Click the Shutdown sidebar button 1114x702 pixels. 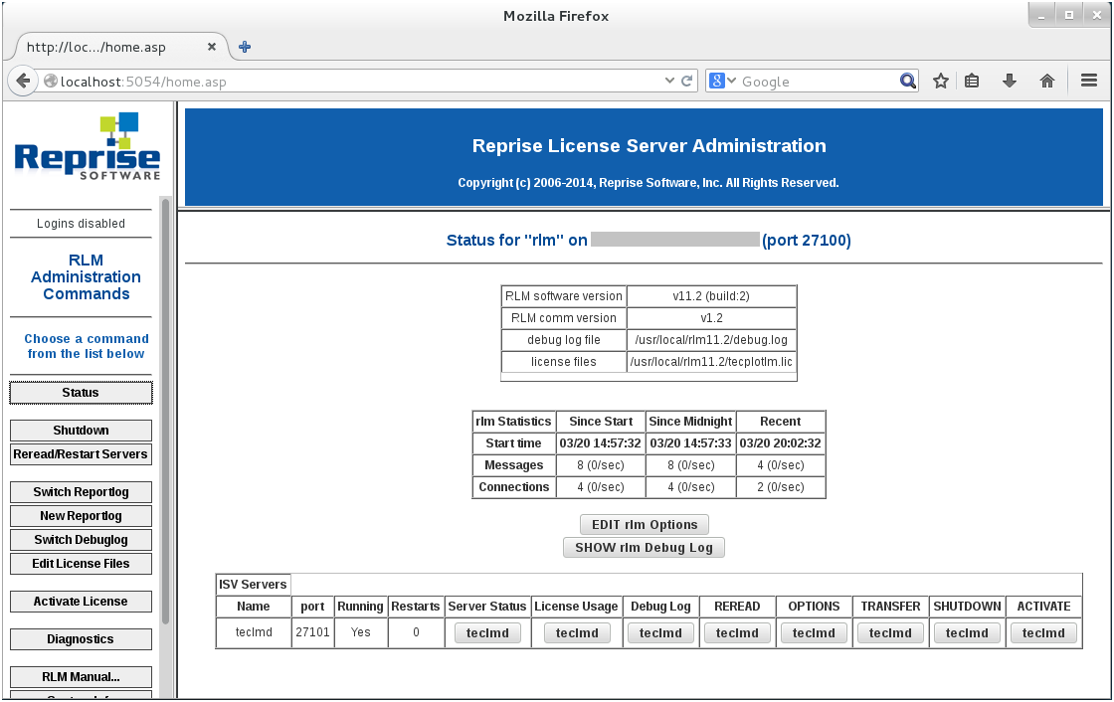point(81,431)
